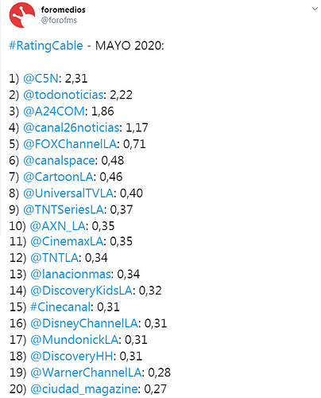
Task: Open the @UniversalTVLA mention
Action: click(x=68, y=193)
